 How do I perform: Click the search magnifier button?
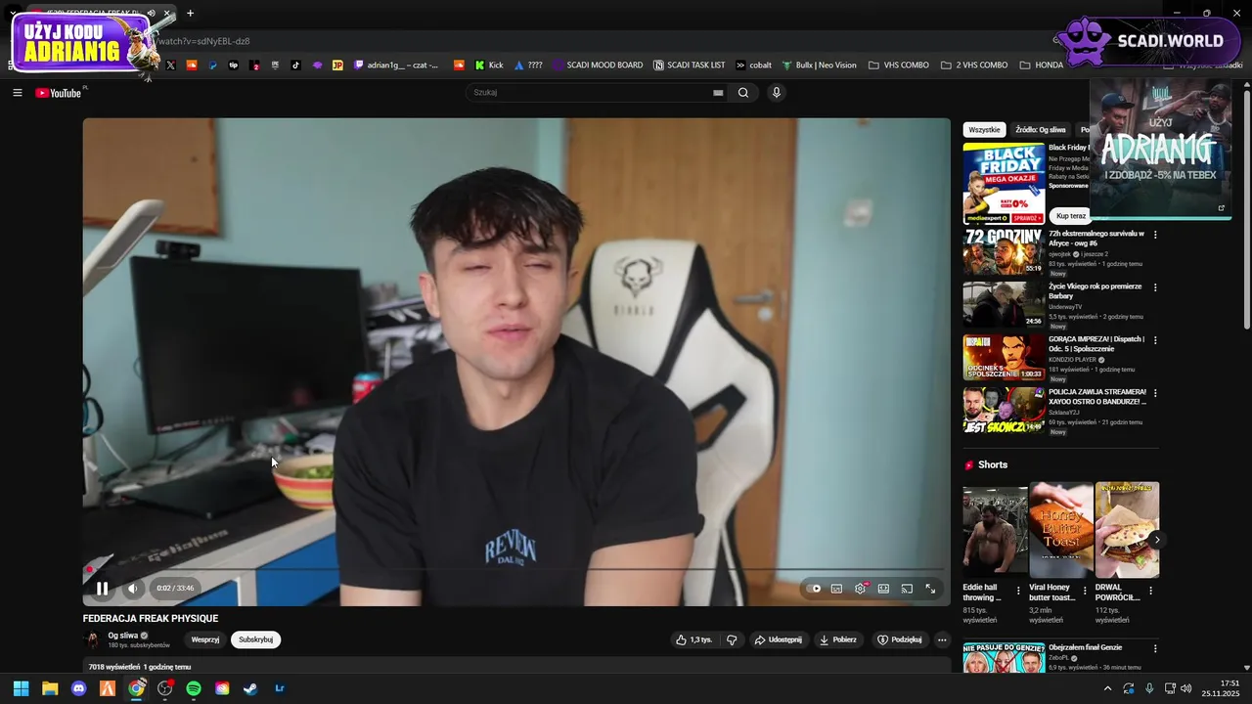(x=743, y=93)
